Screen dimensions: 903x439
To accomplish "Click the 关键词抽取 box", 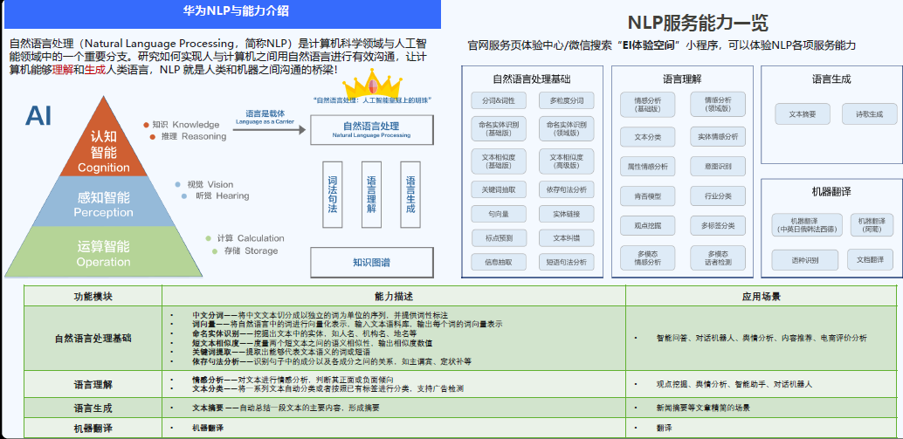I will 498,189.
